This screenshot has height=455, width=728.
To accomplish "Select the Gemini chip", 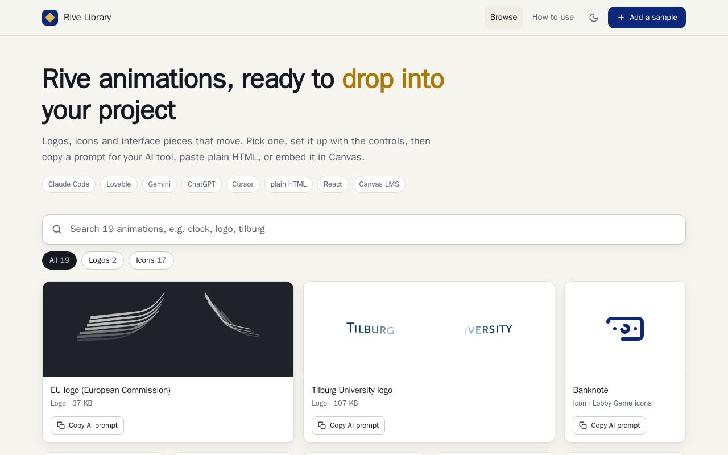I will [x=159, y=184].
